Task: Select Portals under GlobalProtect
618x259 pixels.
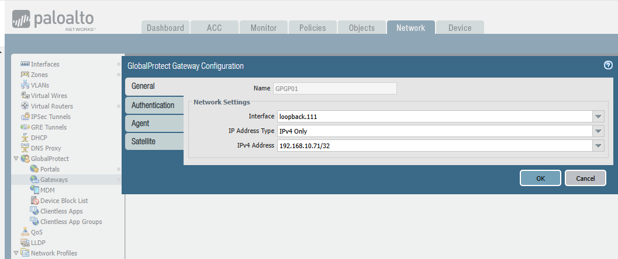Action: [x=50, y=169]
